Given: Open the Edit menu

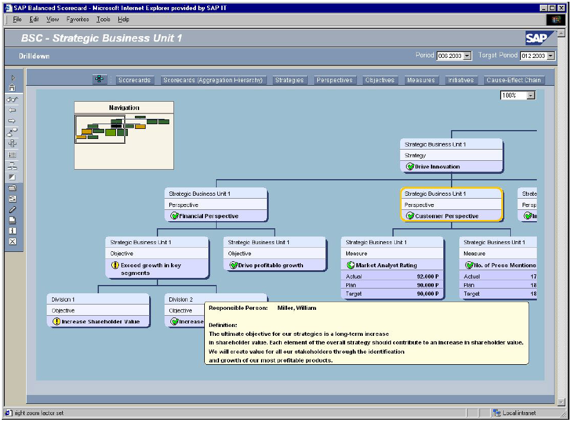Looking at the screenshot, I should pyautogui.click(x=34, y=20).
